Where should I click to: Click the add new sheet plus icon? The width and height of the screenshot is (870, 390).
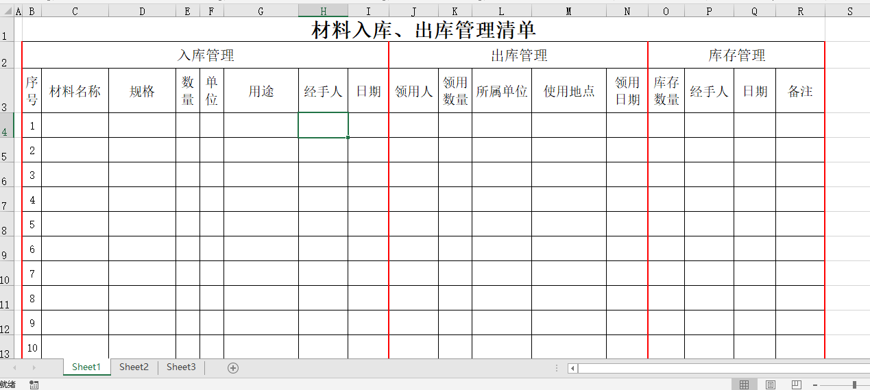tap(233, 368)
